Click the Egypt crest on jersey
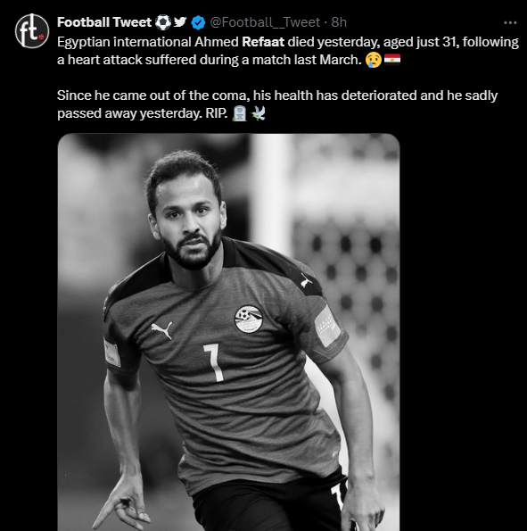The image size is (527, 531). [x=249, y=319]
